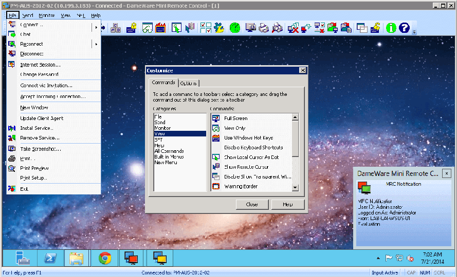This screenshot has width=457, height=277.
Task: Click the print preview magnifier toolbar icon
Action: click(277, 28)
